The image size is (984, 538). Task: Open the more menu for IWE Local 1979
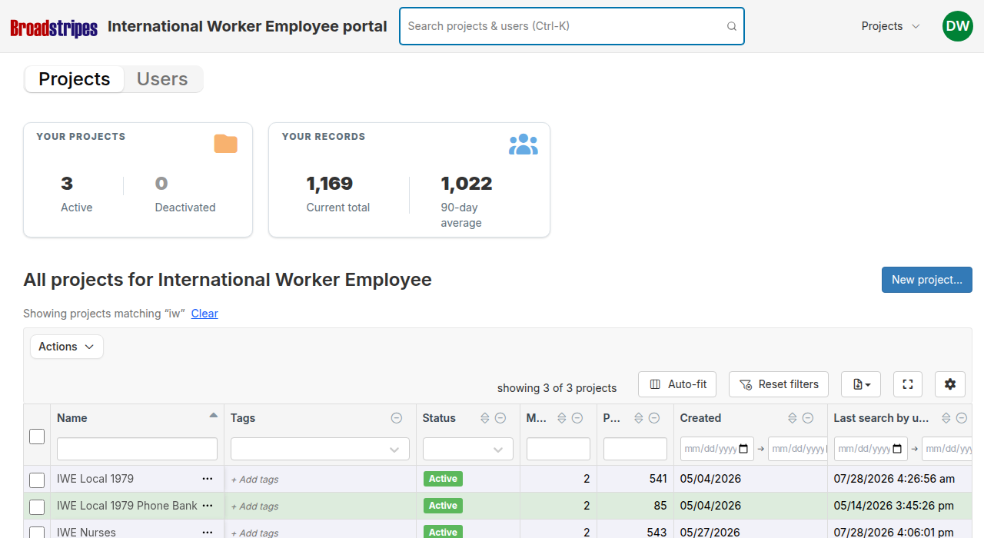point(208,479)
